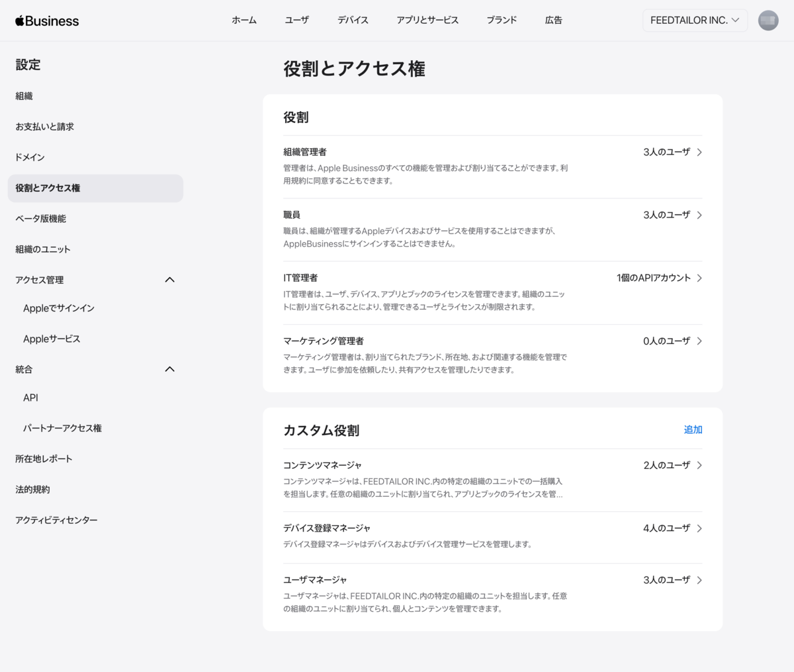The image size is (794, 672).
Task: Click 追加 to add custom role
Action: (x=693, y=430)
